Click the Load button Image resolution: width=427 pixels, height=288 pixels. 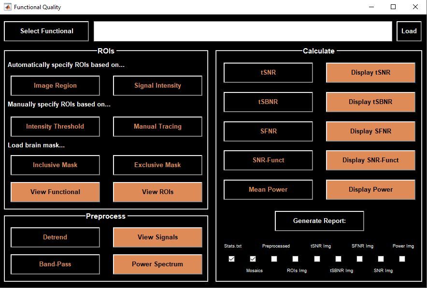point(409,31)
